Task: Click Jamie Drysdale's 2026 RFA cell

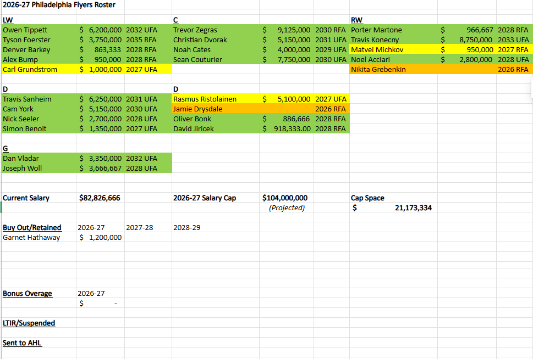Action: (332, 109)
